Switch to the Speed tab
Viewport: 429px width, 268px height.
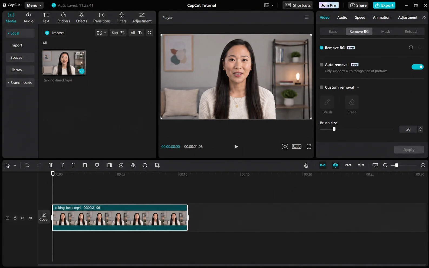(x=360, y=17)
